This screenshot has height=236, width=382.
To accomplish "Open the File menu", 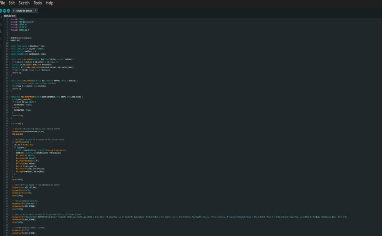I will tap(2, 3).
